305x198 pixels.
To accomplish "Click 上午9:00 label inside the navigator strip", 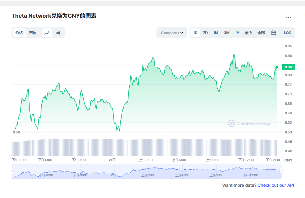I will coord(216,175).
